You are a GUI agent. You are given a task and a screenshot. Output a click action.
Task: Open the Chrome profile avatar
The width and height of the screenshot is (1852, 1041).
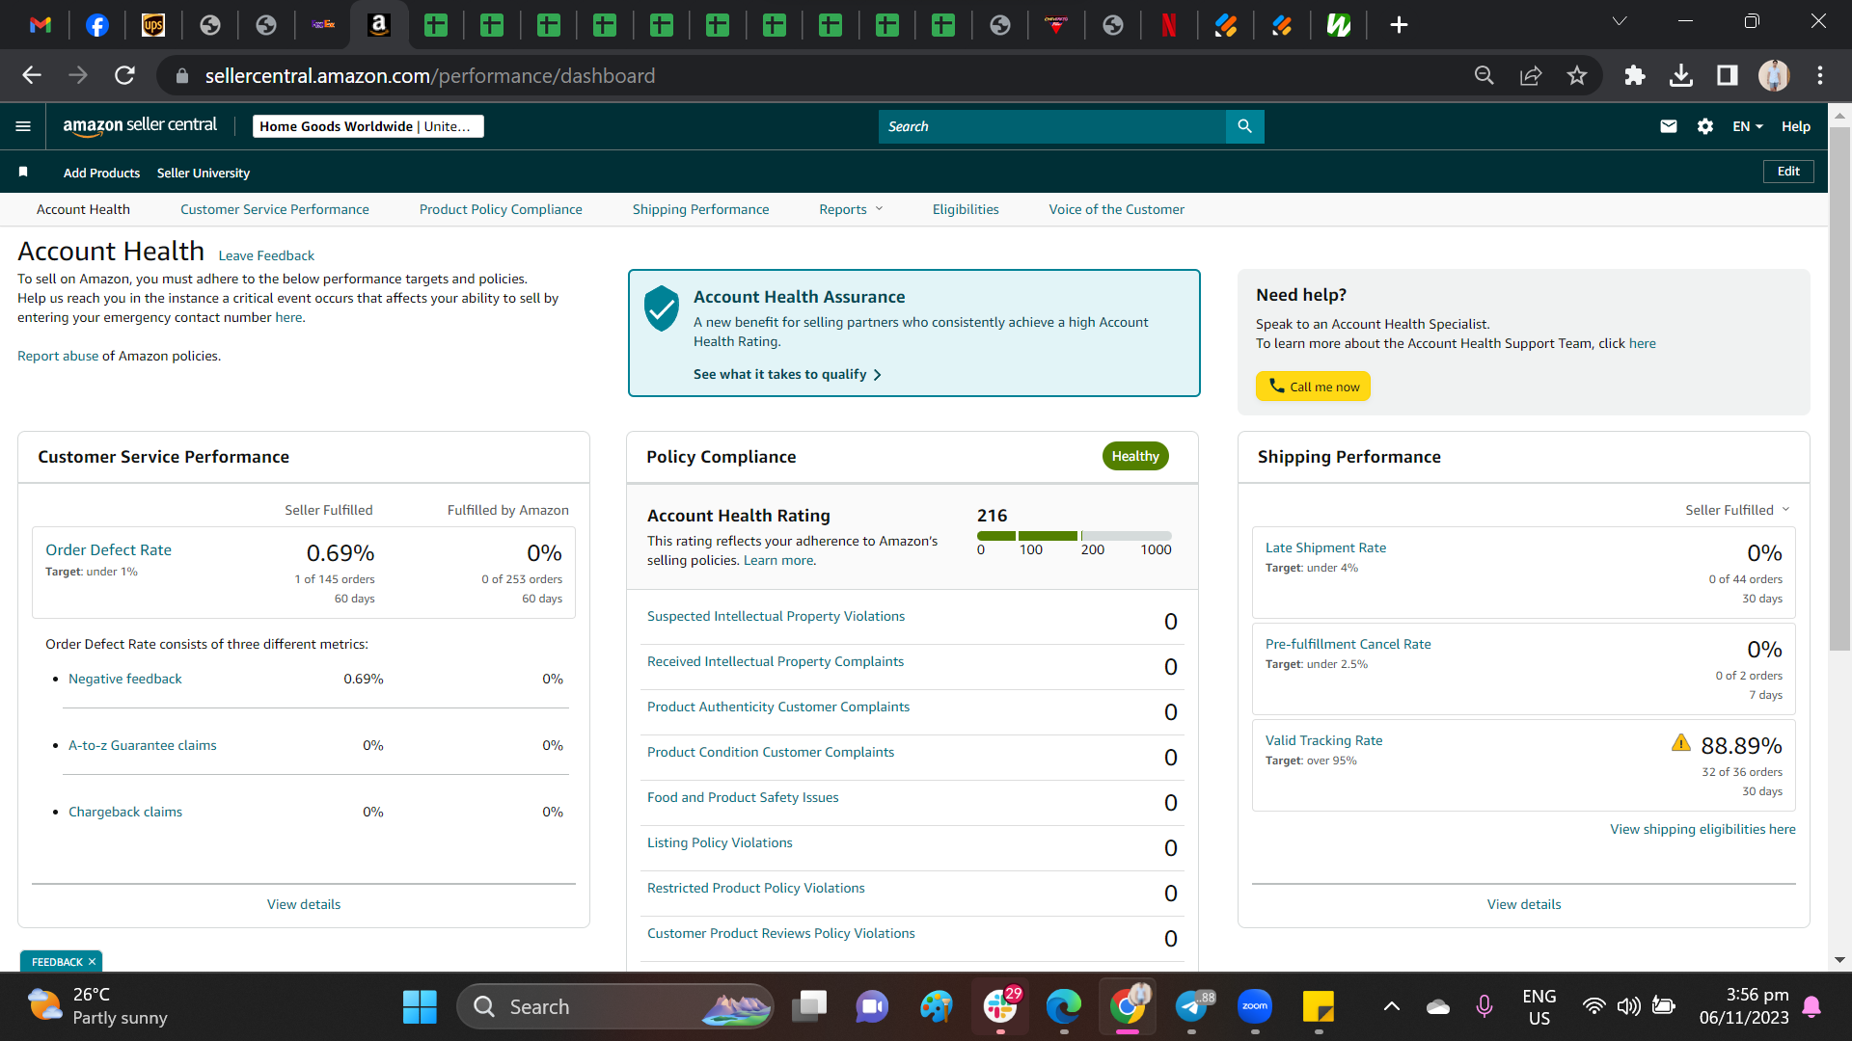pos(1773,75)
